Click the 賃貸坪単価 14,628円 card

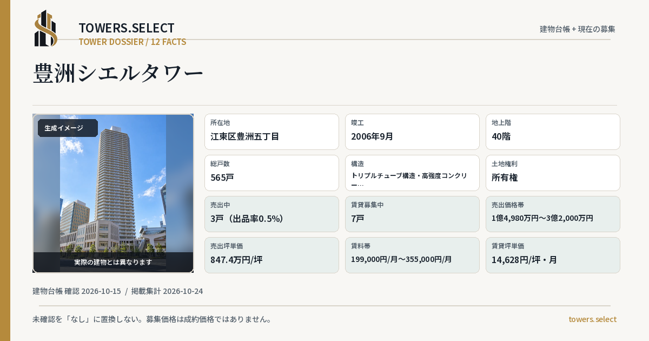(553, 255)
